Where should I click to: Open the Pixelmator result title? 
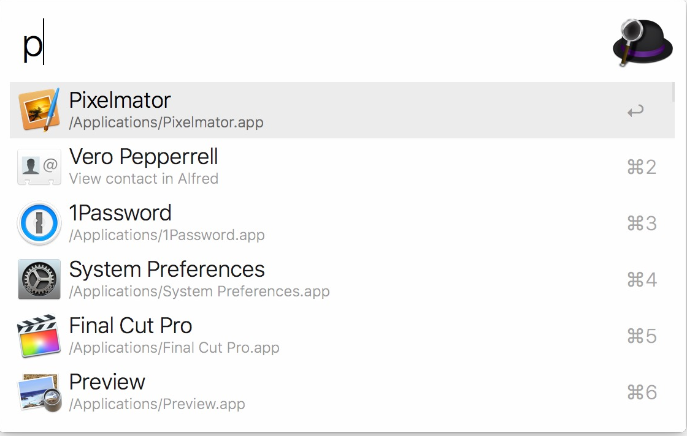(120, 100)
